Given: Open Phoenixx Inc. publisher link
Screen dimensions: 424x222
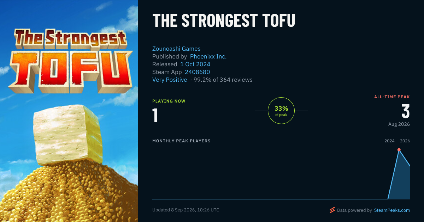Looking at the screenshot, I should tap(208, 56).
